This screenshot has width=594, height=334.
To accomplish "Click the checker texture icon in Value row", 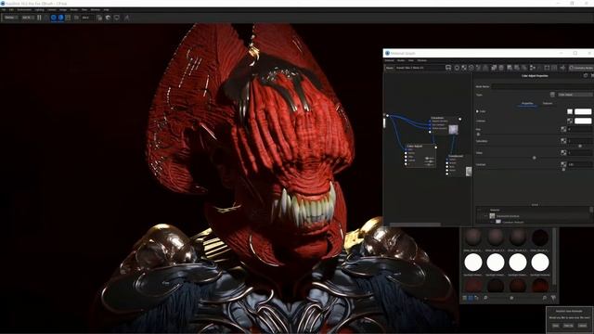I will pyautogui.click(x=563, y=152).
